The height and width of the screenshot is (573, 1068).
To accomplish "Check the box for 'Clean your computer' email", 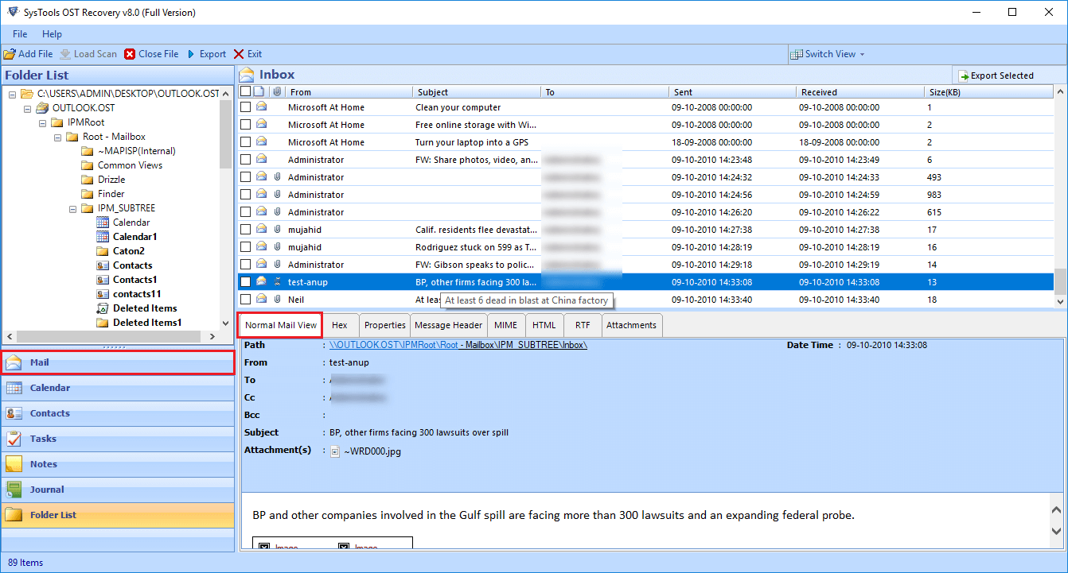I will (246, 107).
